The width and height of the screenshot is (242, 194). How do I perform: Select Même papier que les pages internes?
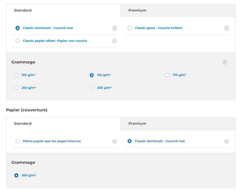point(18,141)
